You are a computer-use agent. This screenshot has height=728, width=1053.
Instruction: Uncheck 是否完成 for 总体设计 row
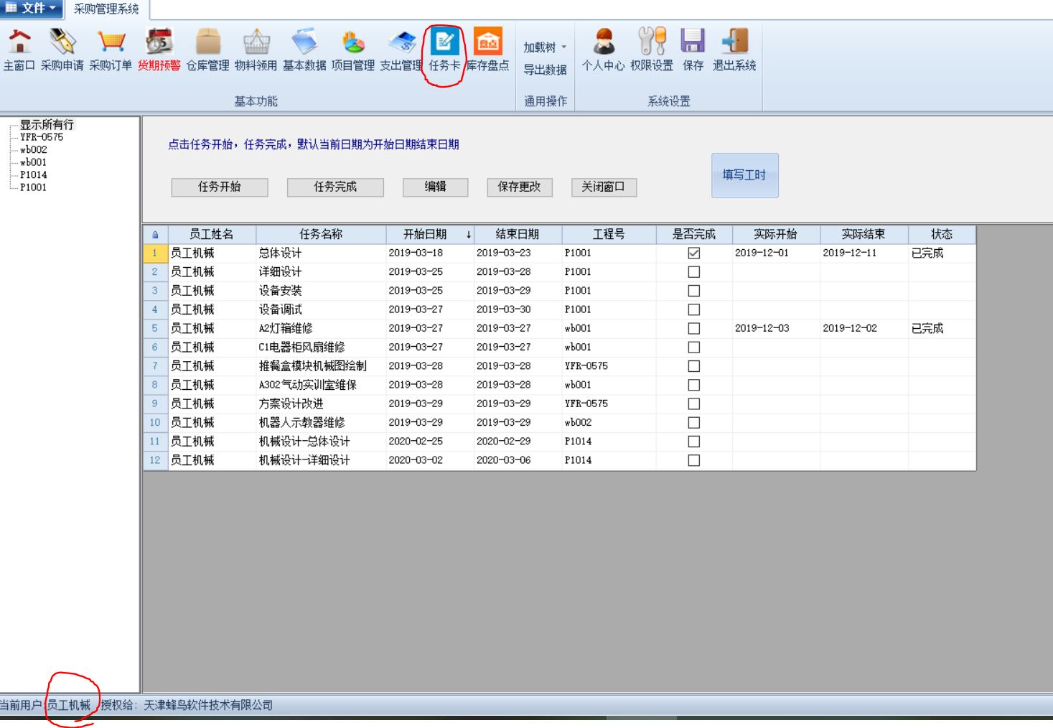point(693,253)
